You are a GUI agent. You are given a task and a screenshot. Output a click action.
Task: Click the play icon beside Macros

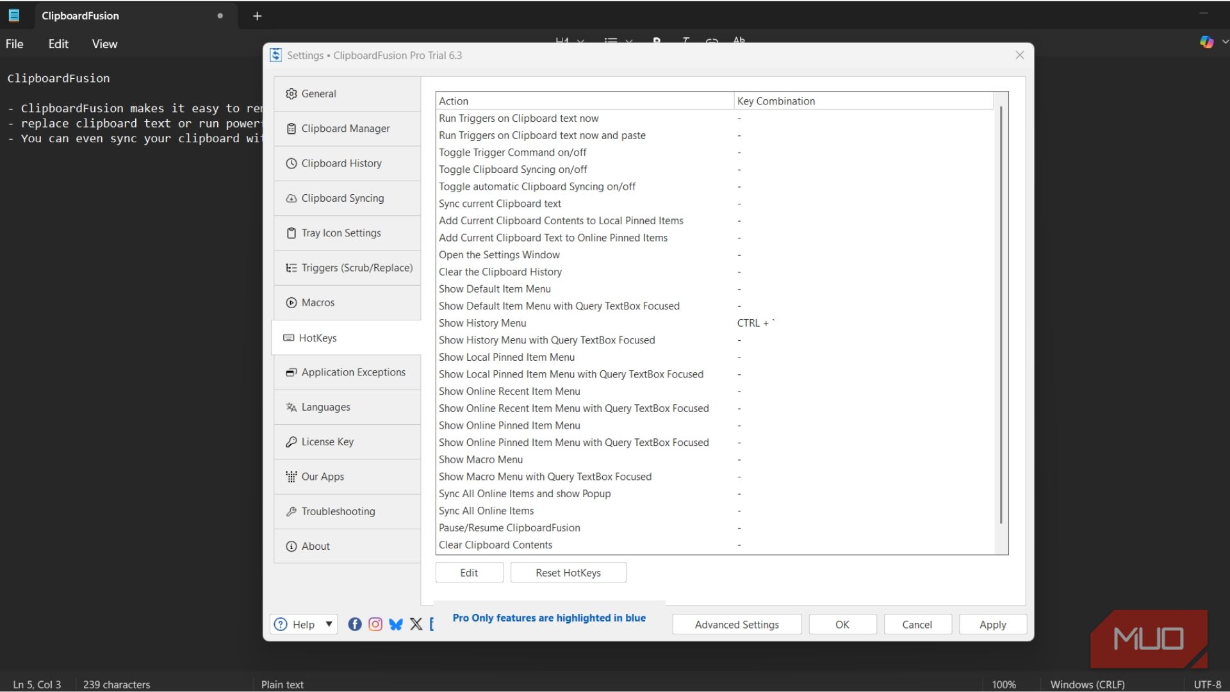click(x=291, y=302)
